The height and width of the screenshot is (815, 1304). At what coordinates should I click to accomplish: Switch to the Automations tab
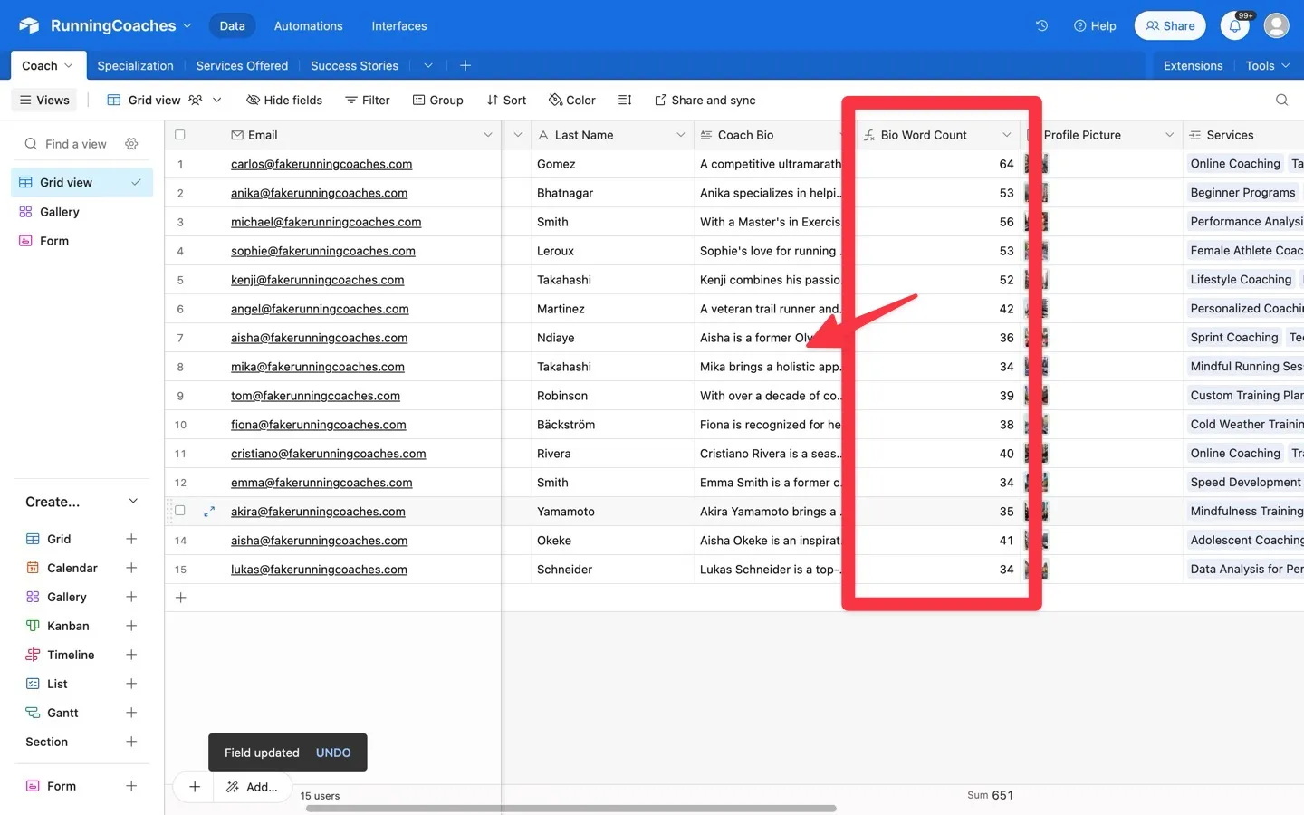pos(308,25)
